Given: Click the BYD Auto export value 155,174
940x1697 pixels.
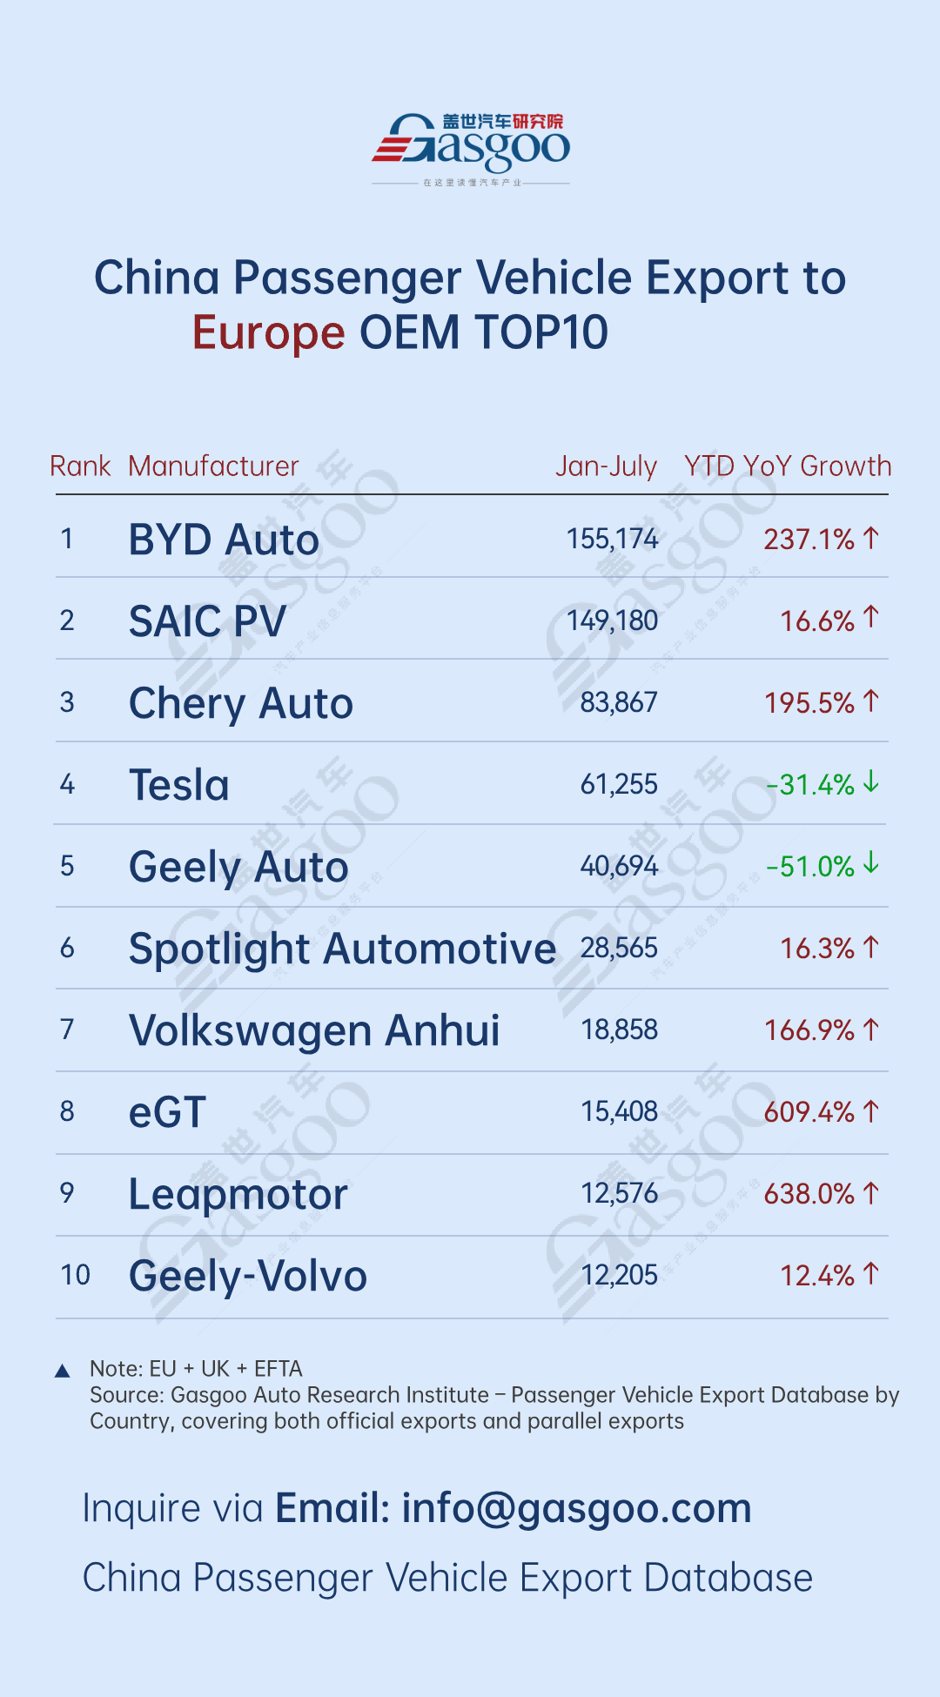Looking at the screenshot, I should click(x=612, y=540).
